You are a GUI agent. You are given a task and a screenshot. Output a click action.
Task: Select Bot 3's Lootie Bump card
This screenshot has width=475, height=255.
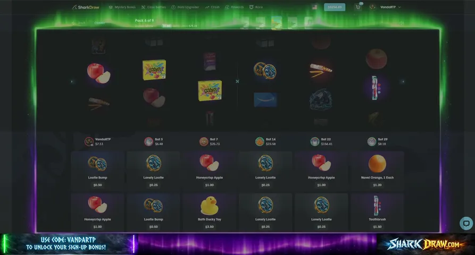point(154,212)
